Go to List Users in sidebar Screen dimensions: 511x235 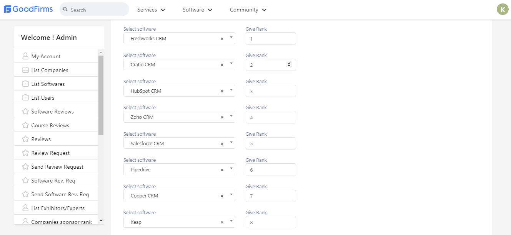click(43, 98)
